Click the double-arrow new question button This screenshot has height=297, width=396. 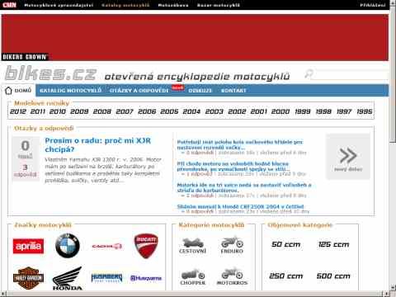[x=348, y=157]
